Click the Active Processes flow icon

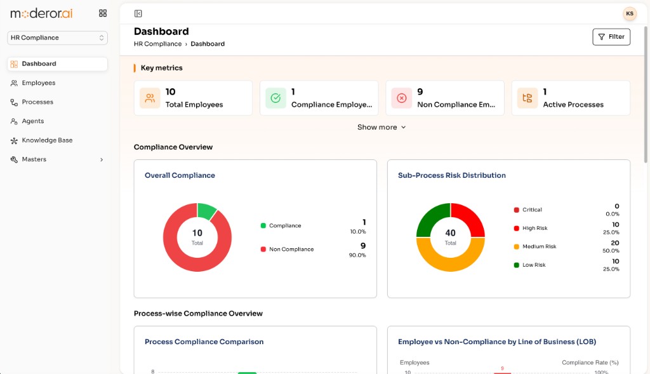[x=527, y=98]
